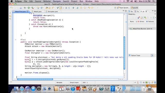
Task: Click the Open Perspective icon
Action: click(115, 8)
